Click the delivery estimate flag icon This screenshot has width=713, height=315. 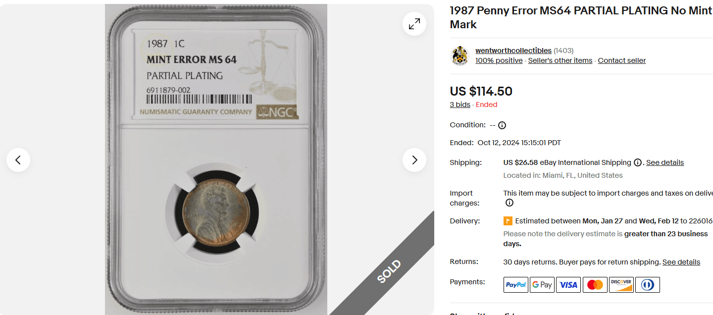[508, 220]
